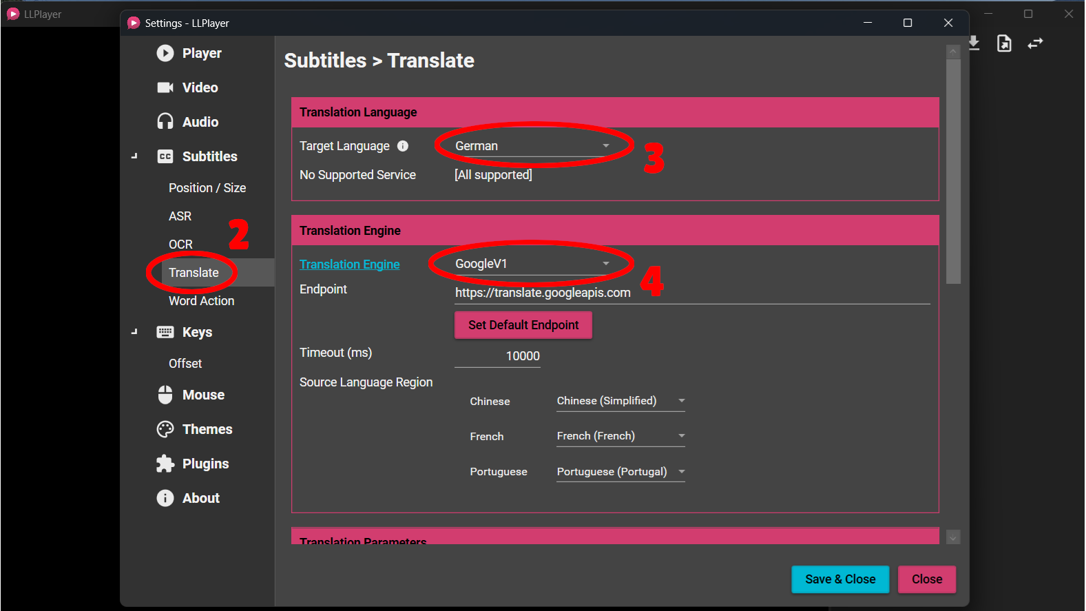Click the "[All supported]" text
The height and width of the screenshot is (611, 1086).
pyautogui.click(x=493, y=175)
